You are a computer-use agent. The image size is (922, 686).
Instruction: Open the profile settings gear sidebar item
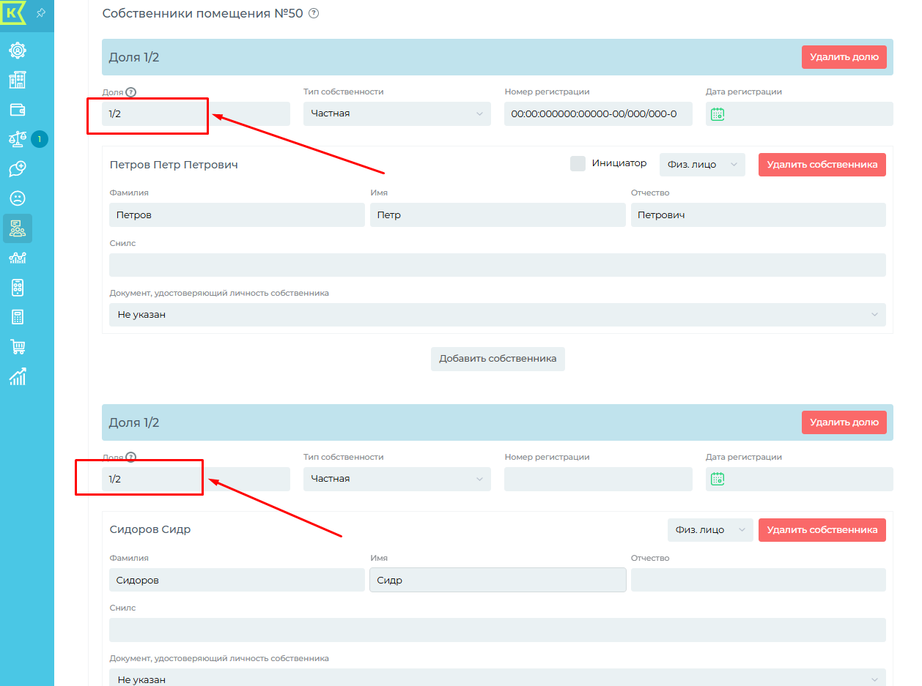pyautogui.click(x=17, y=51)
